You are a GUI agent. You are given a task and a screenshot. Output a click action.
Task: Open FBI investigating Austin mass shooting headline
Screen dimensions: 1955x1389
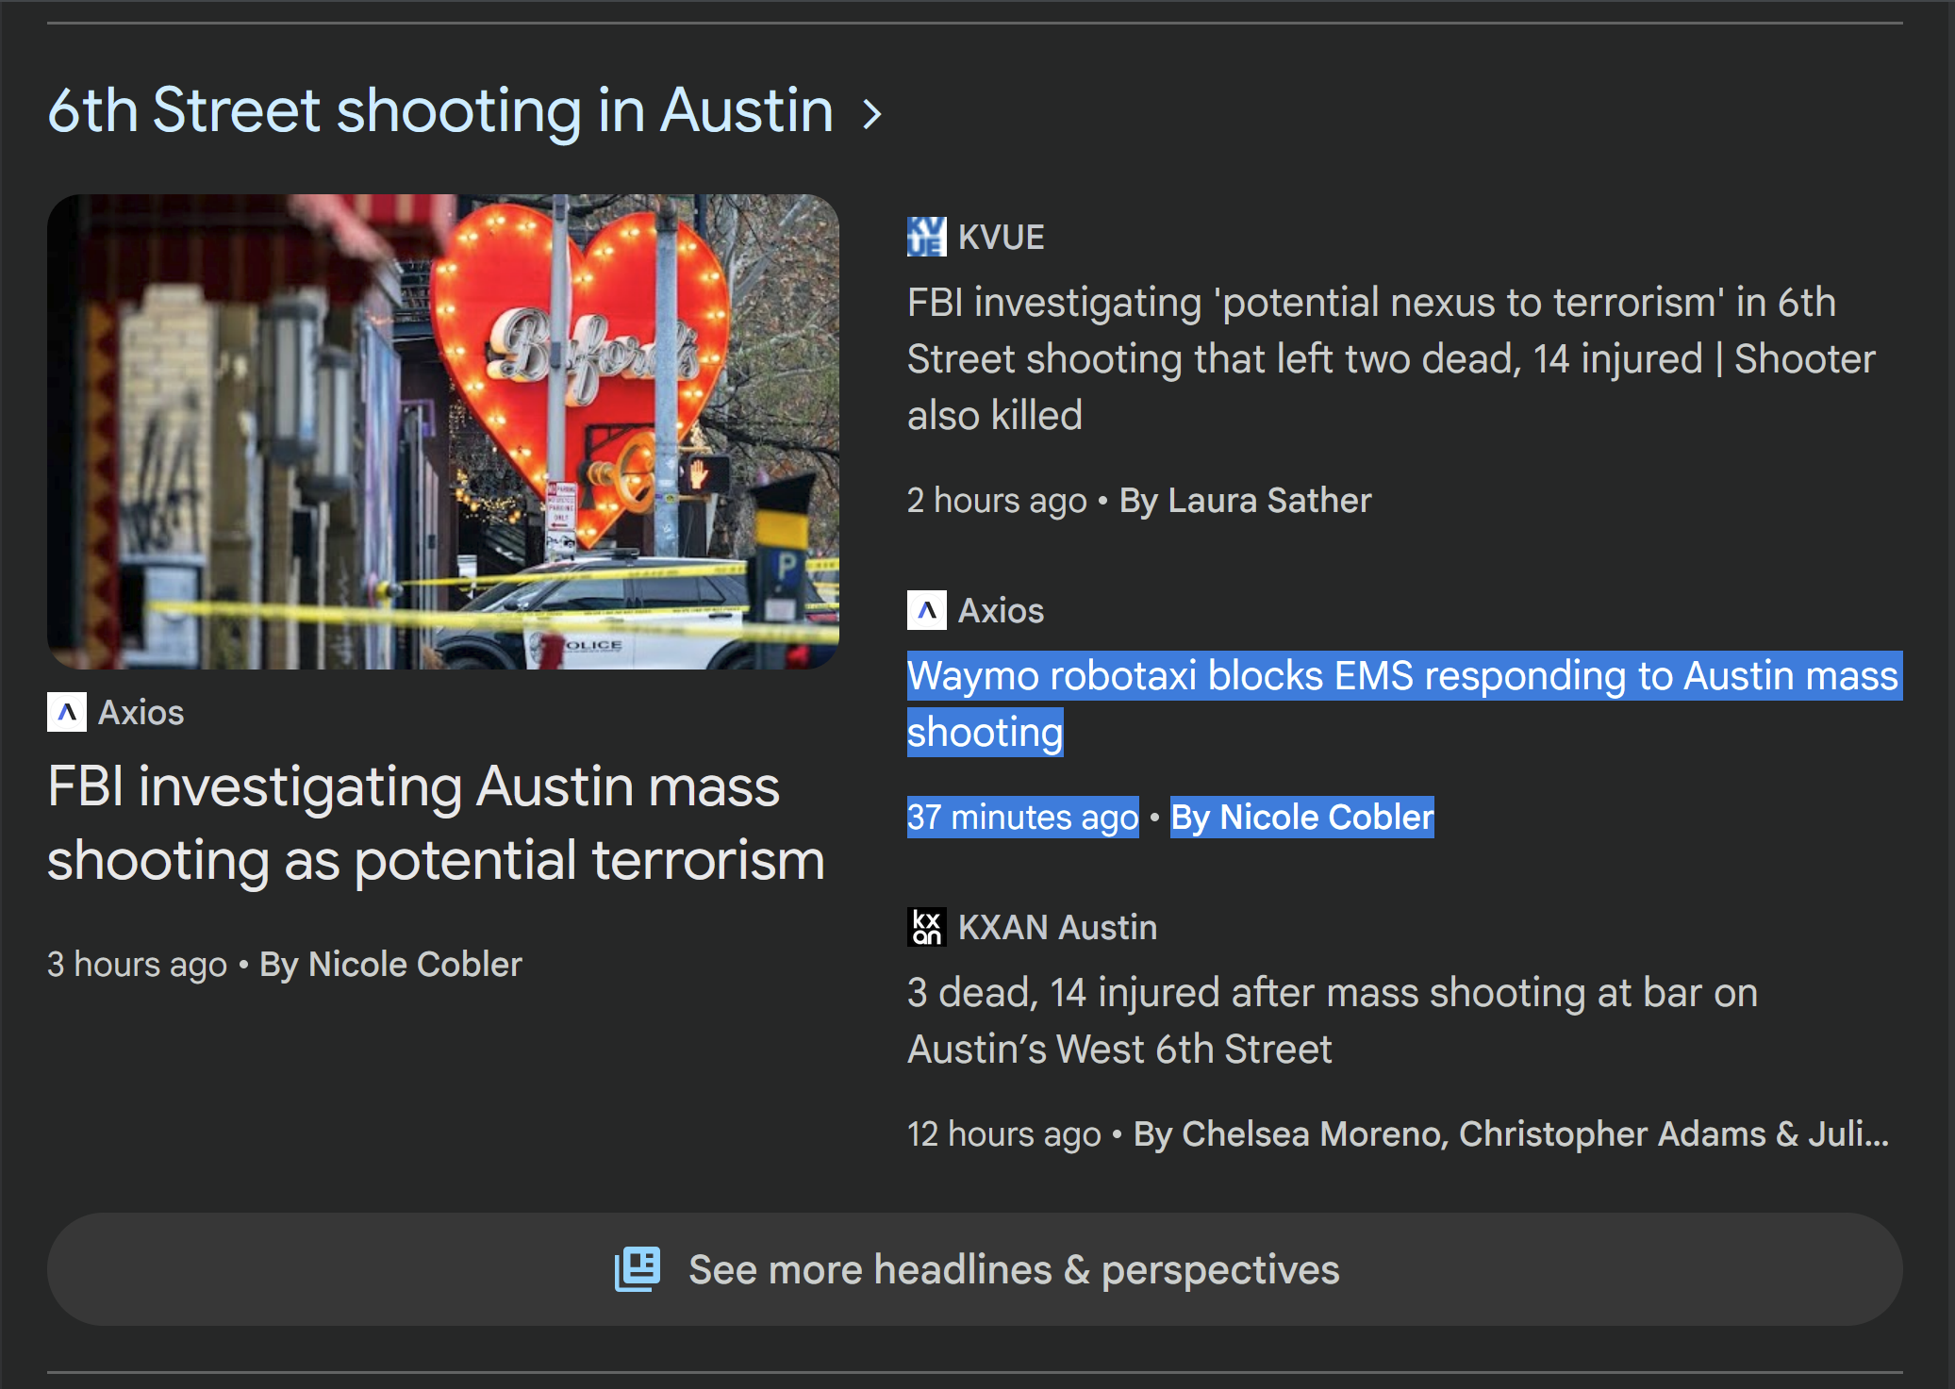pyautogui.click(x=436, y=822)
